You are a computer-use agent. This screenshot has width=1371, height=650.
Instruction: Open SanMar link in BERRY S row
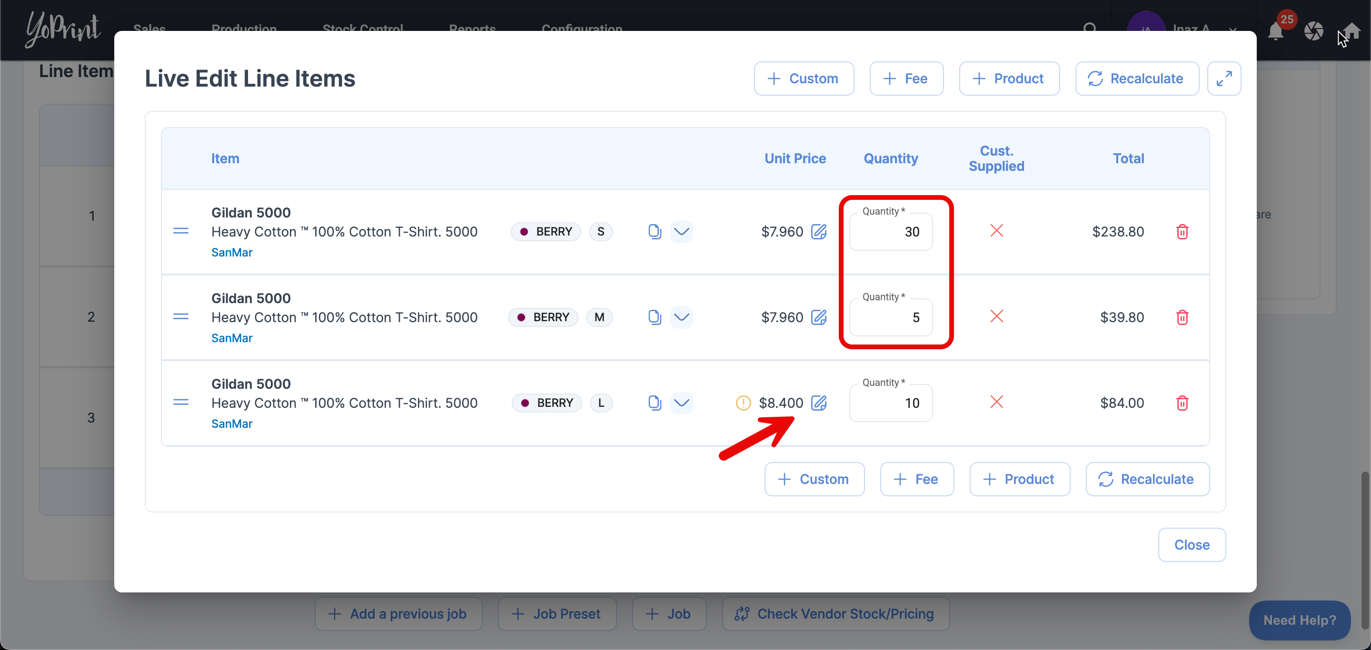coord(231,252)
